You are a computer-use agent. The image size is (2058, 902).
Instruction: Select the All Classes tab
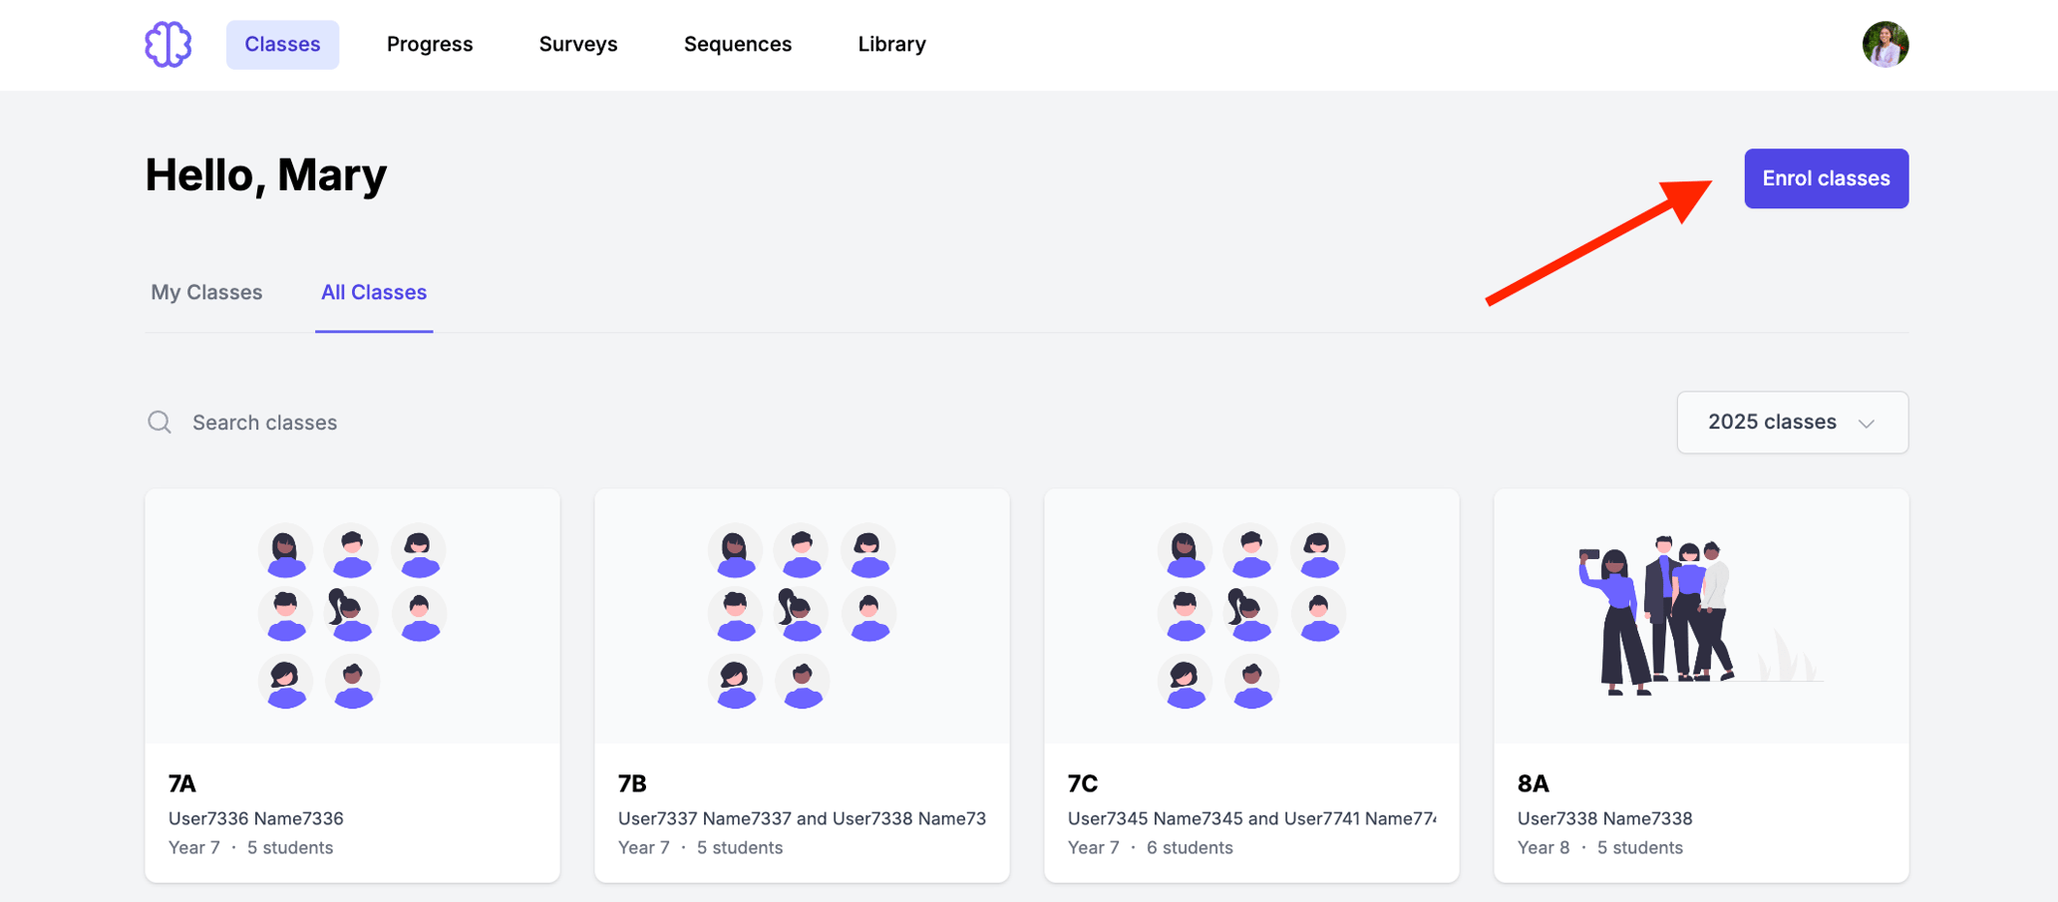coord(374,292)
